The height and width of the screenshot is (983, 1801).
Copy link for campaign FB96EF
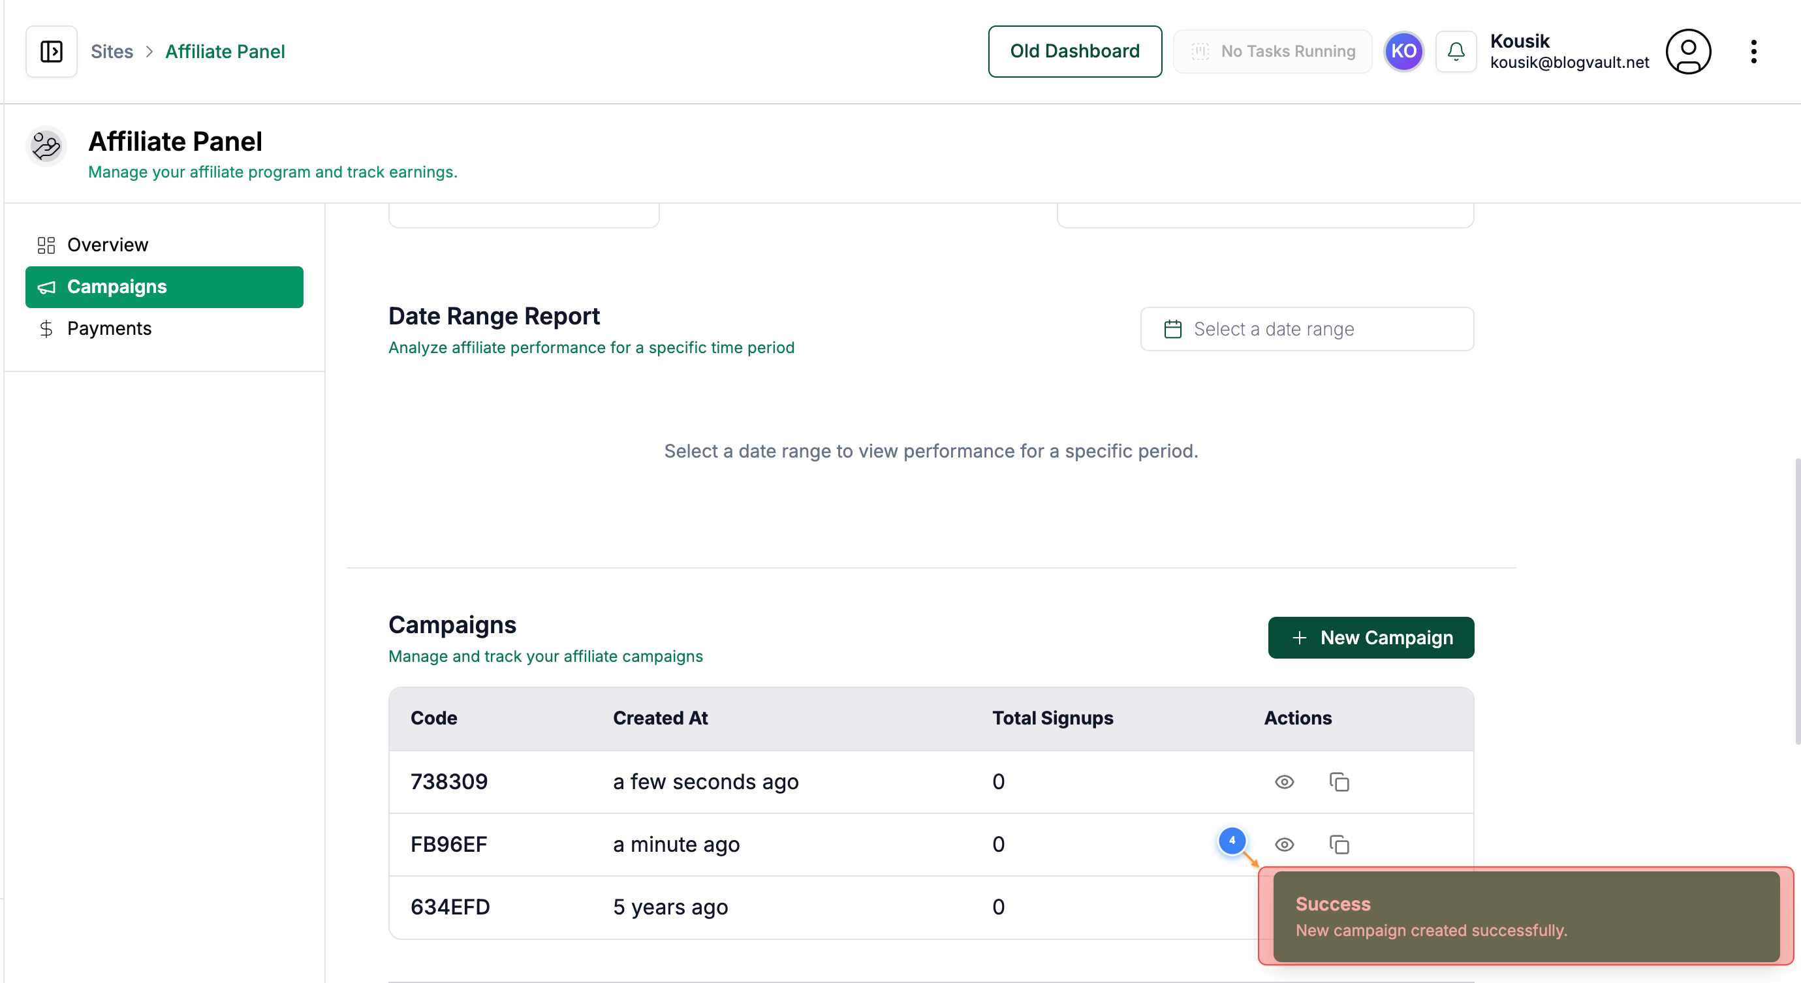[1339, 845]
